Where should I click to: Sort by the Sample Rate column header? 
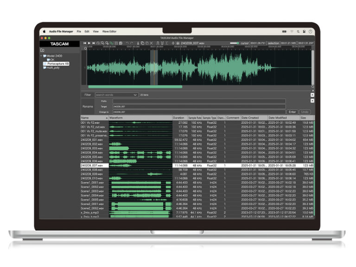coord(195,118)
